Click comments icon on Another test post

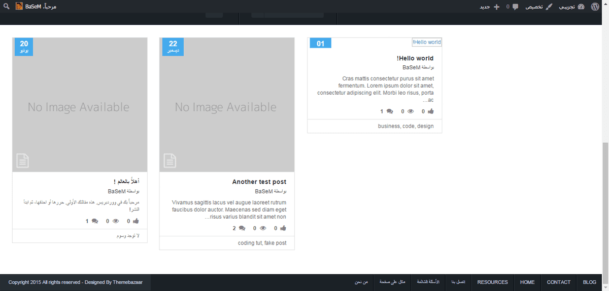[242, 228]
